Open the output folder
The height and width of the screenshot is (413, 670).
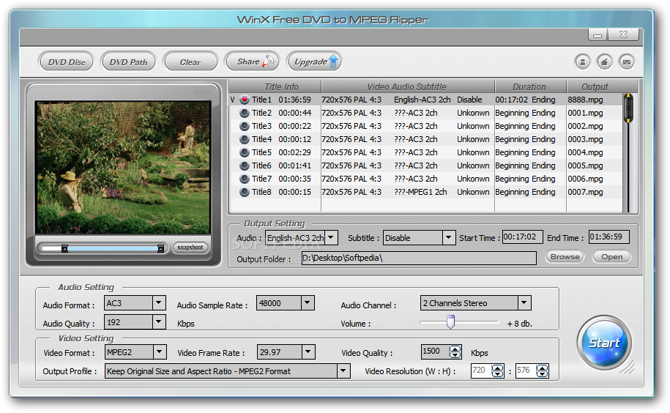point(612,257)
